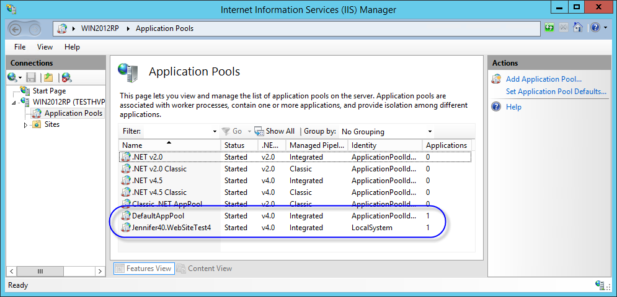Select the .NET v2.0 pool row
617x297 pixels.
coord(295,157)
